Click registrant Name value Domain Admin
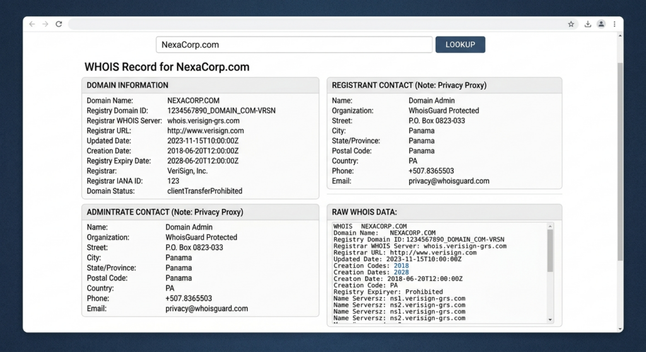The image size is (646, 352). point(432,101)
